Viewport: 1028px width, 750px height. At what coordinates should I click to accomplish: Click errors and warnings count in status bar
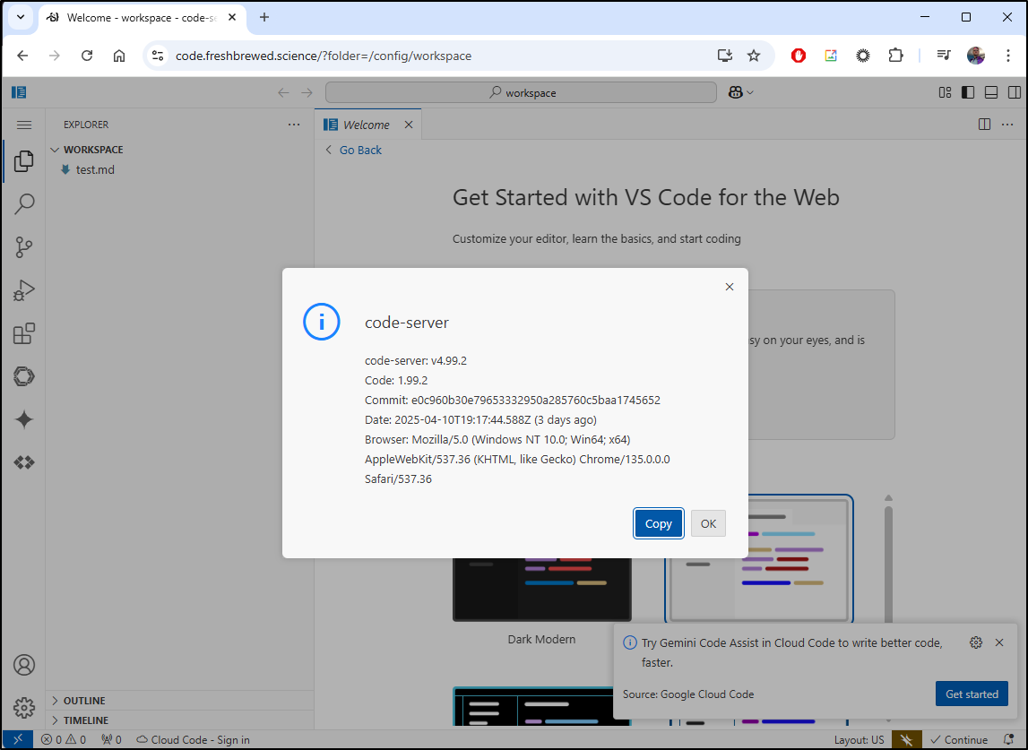pyautogui.click(x=64, y=739)
